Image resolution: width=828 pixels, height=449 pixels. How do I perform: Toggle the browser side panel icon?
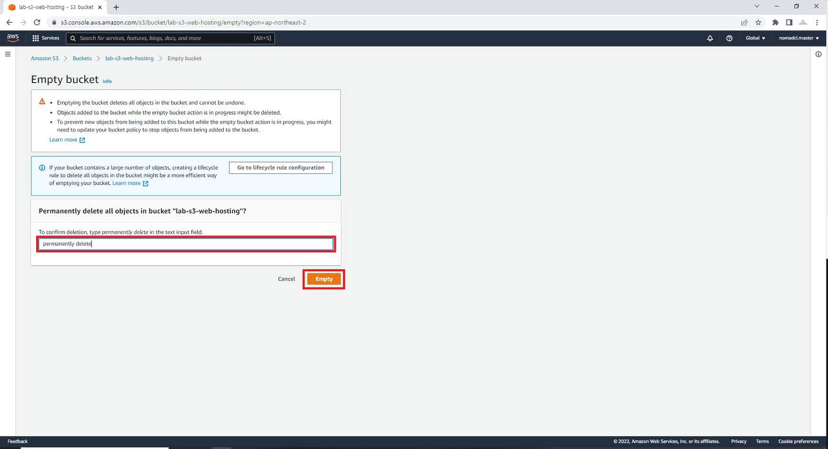click(x=789, y=22)
